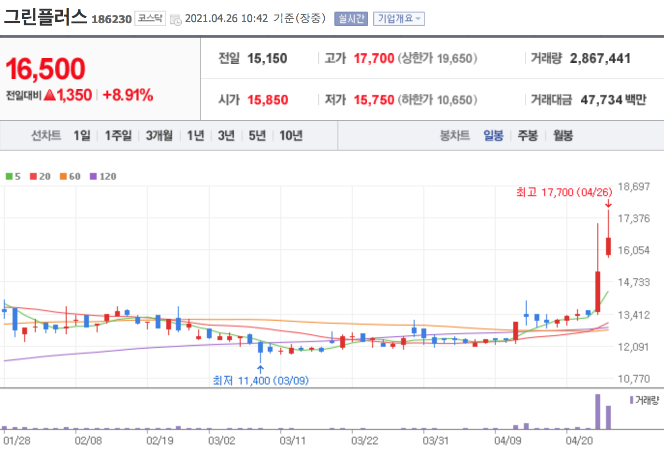Image resolution: width=664 pixels, height=456 pixels.
Task: Click the purple 거래량 volume legend marker
Action: (632, 400)
